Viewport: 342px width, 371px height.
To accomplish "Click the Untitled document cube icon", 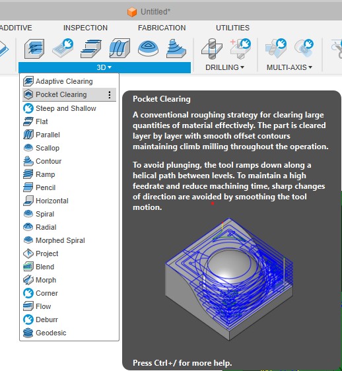I will tap(132, 12).
